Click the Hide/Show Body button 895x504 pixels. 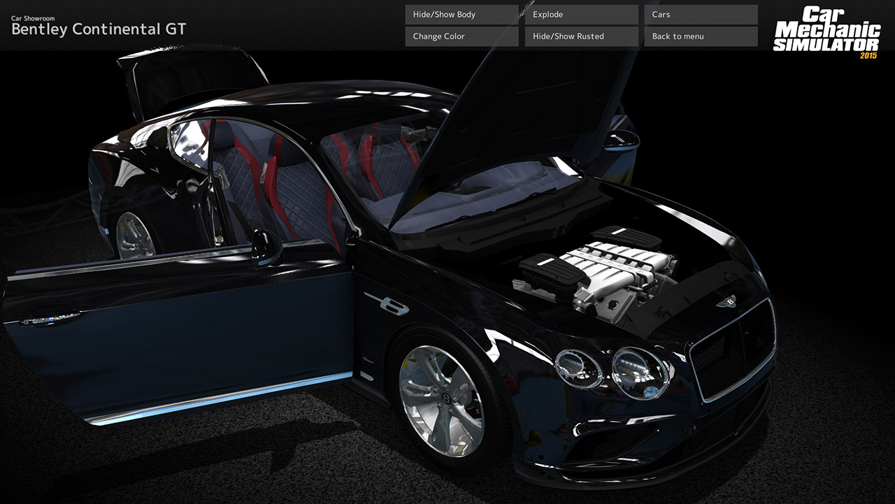[x=461, y=14]
